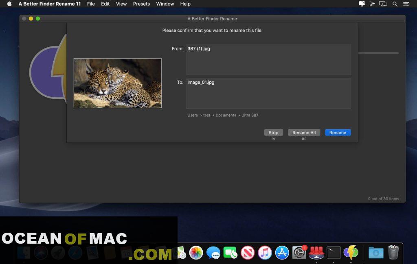Open the A Better Finder Rename 11 app menu
The image size is (417, 264).
(49, 4)
